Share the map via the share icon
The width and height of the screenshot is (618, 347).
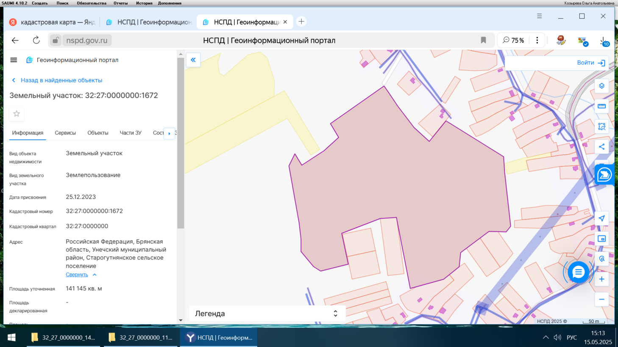pos(601,147)
